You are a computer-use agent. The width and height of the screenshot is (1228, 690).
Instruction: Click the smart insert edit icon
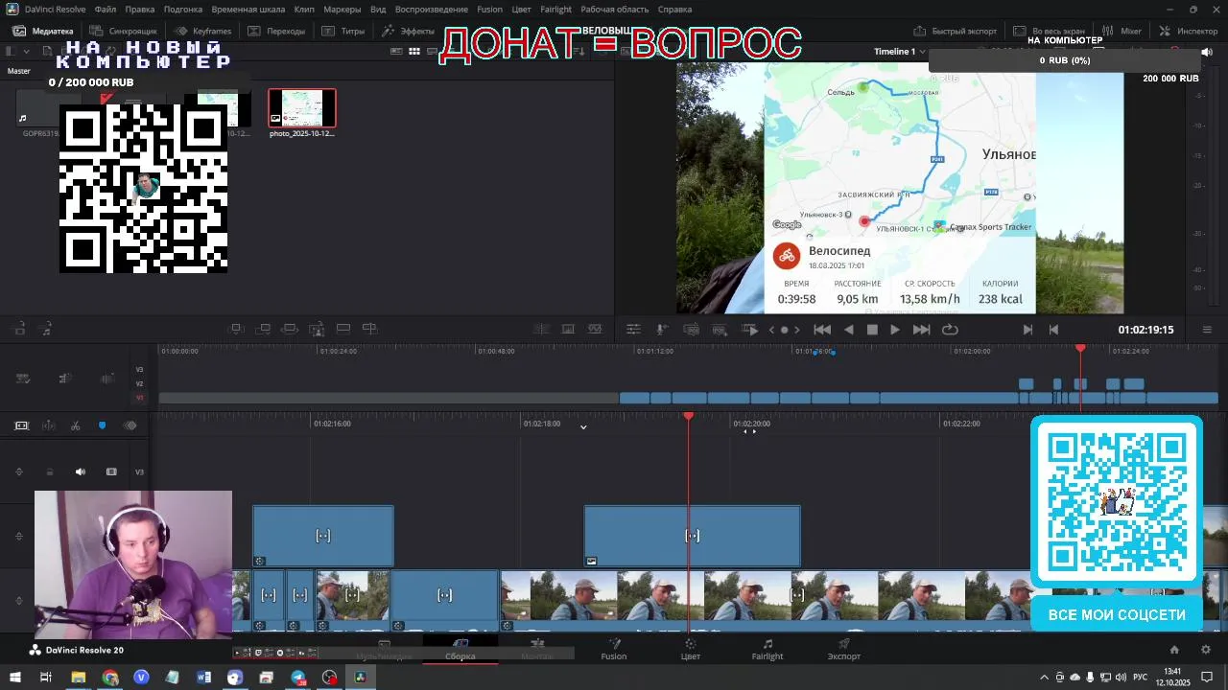[x=236, y=329]
